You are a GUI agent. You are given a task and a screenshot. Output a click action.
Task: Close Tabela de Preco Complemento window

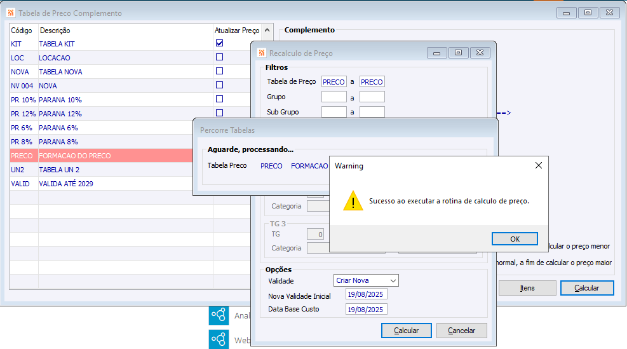609,13
